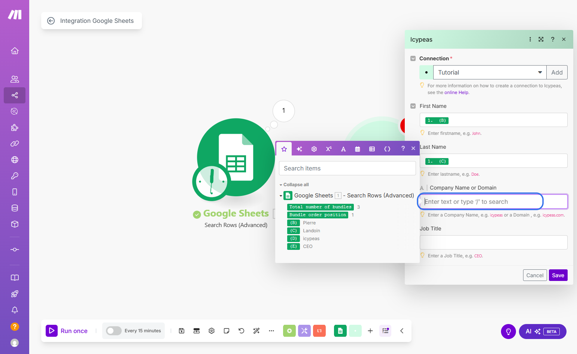Open the orange Text parser icon
This screenshot has height=354, width=577.
click(x=319, y=331)
